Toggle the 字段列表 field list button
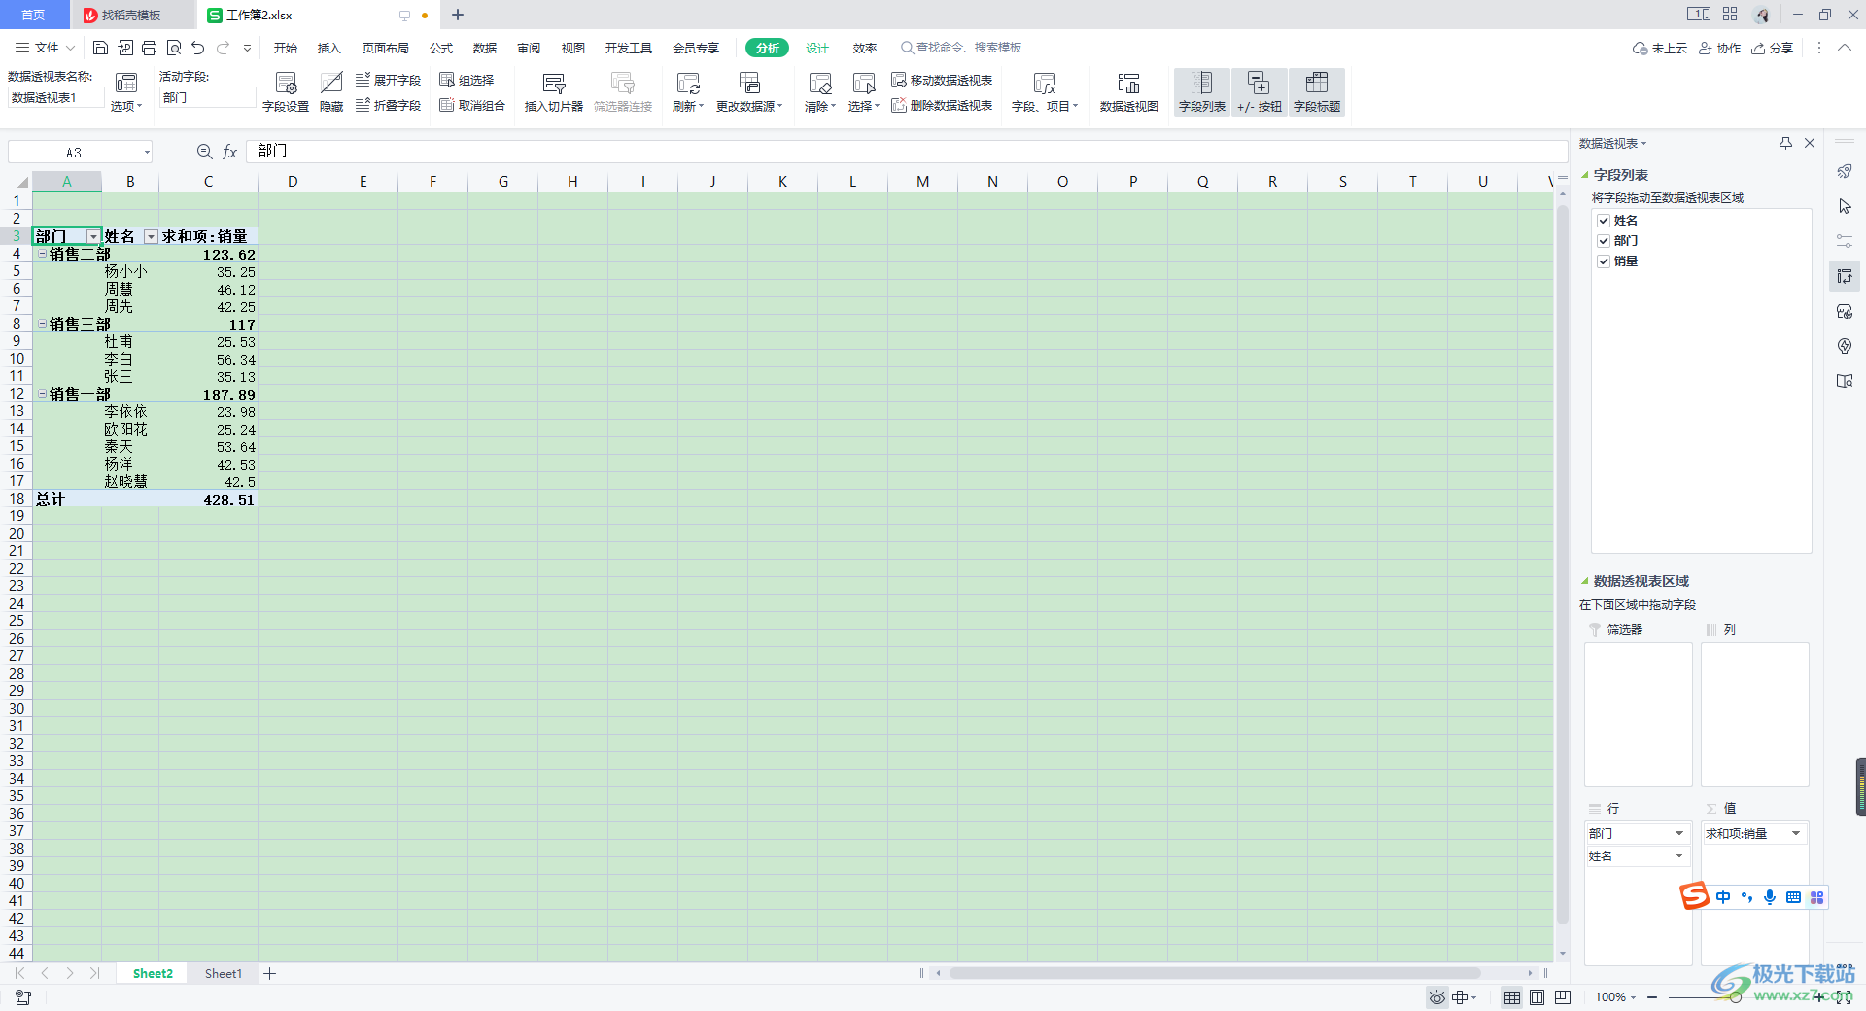1866x1011 pixels. (x=1202, y=92)
